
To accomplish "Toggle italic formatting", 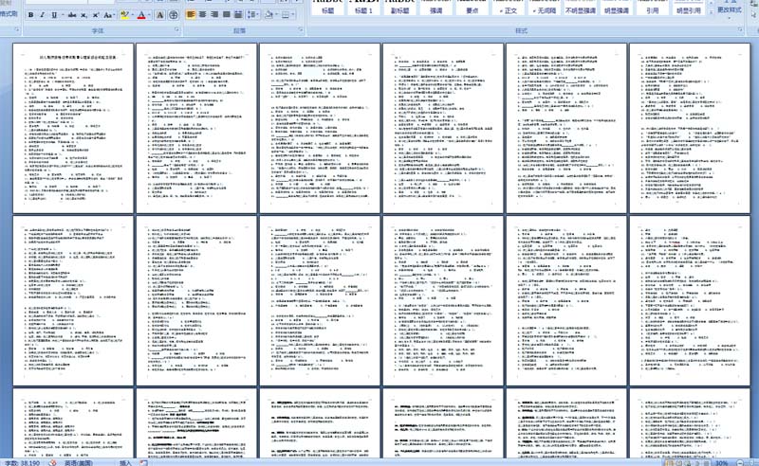I will [43, 15].
